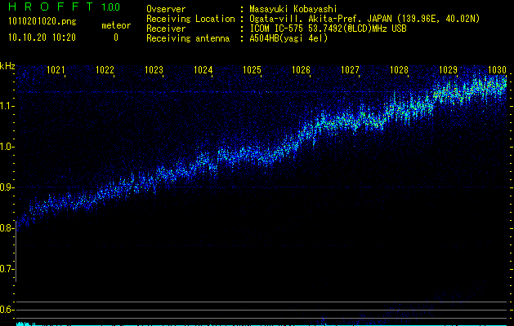Click the kHz axis unit label
Viewport: 514px width, 326px height.
tap(7, 66)
